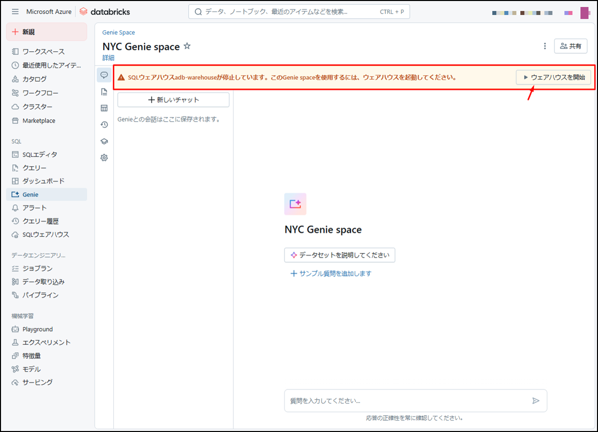The image size is (598, 432).
Task: Open the settings gear icon in Genie sidebar
Action: pyautogui.click(x=104, y=157)
